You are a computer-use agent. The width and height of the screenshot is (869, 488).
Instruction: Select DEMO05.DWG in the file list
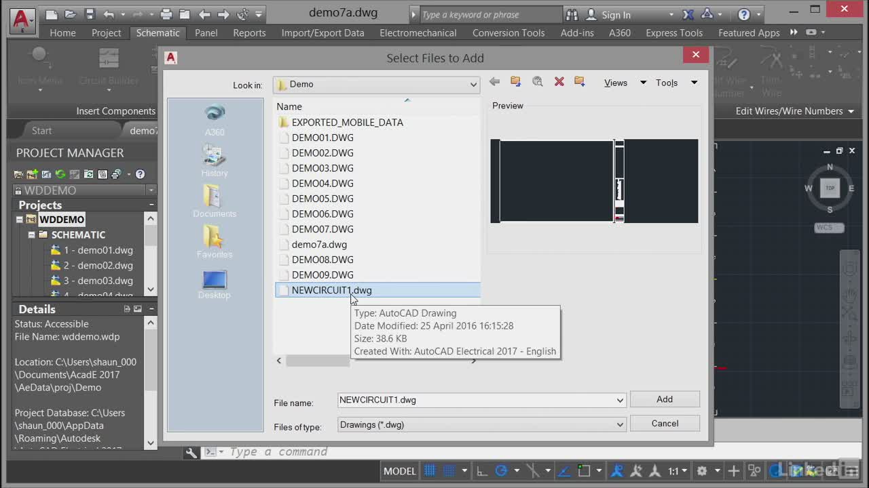point(322,199)
